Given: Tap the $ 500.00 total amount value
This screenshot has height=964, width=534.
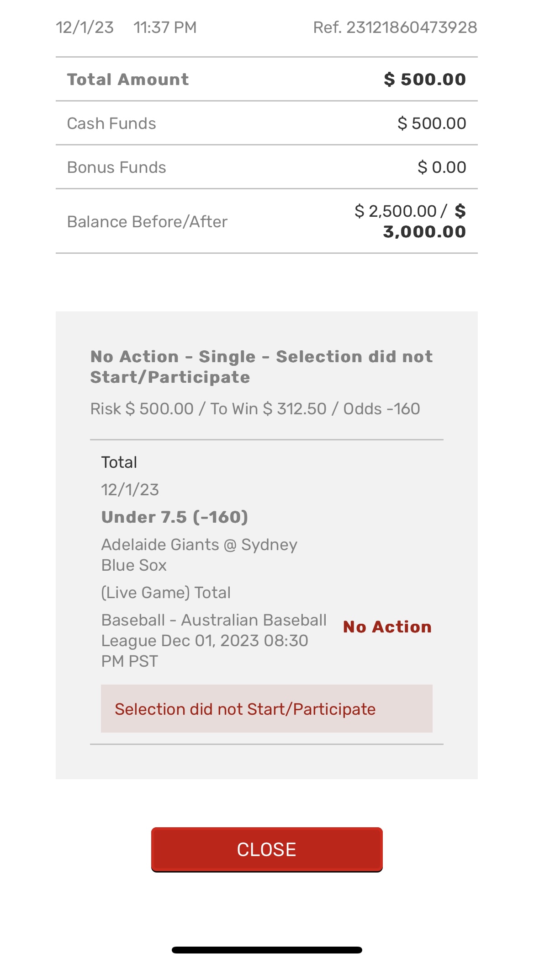Looking at the screenshot, I should point(425,79).
